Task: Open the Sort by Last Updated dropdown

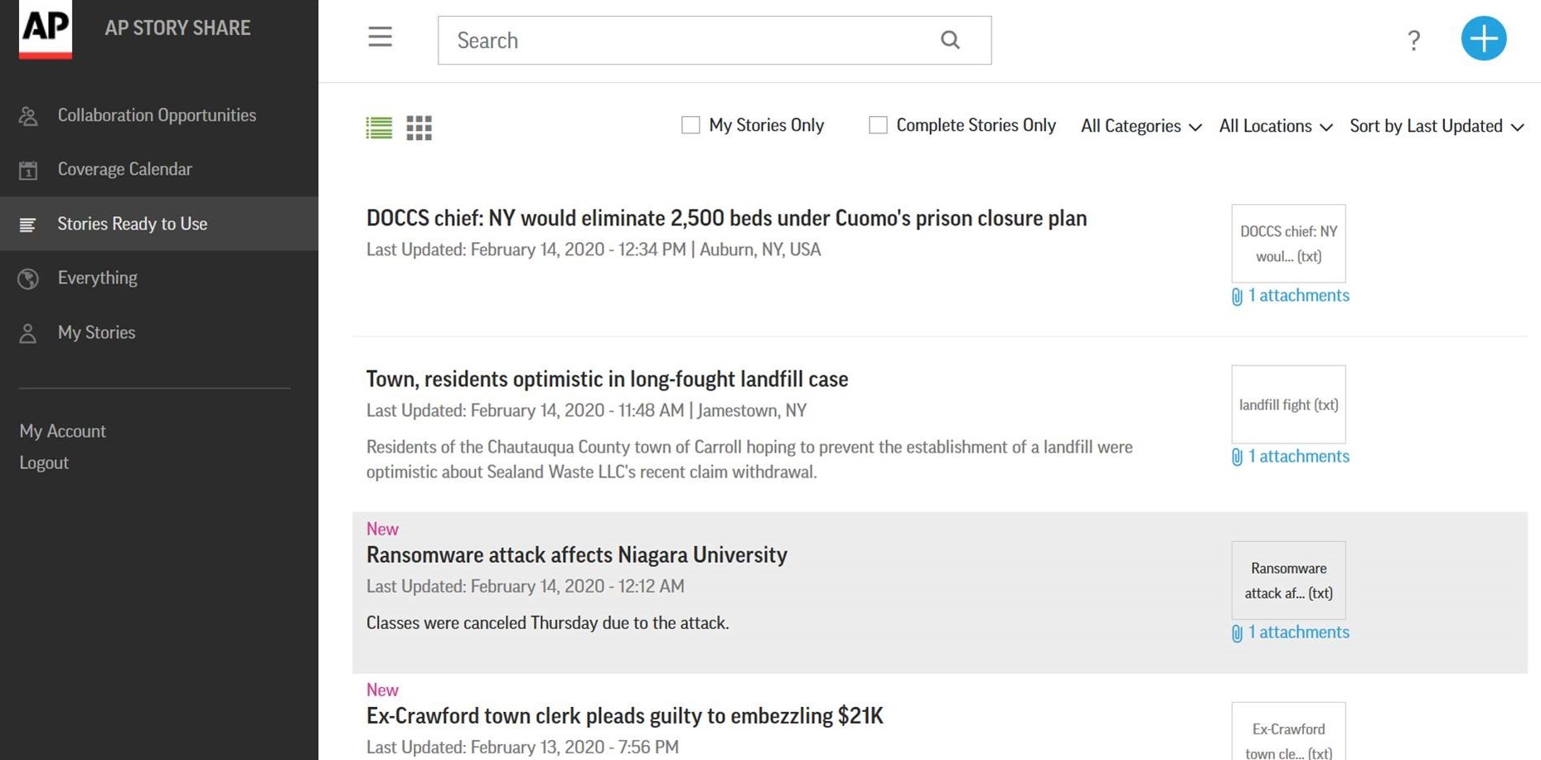Action: point(1436,126)
